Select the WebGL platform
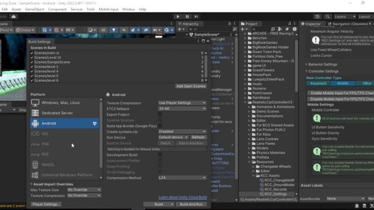The height and width of the screenshot is (210, 374). [64, 164]
